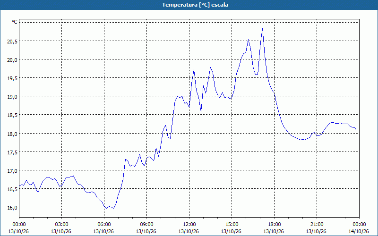The image size is (378, 236).
Task: Click the °C unit label
Action: pos(15,22)
